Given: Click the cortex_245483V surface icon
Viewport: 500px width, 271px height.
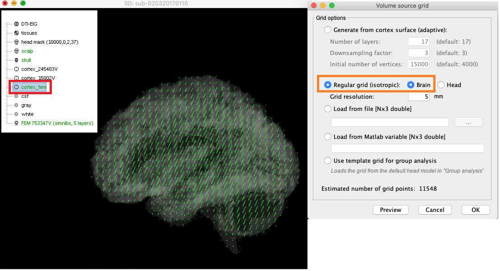Looking at the screenshot, I should [x=17, y=69].
